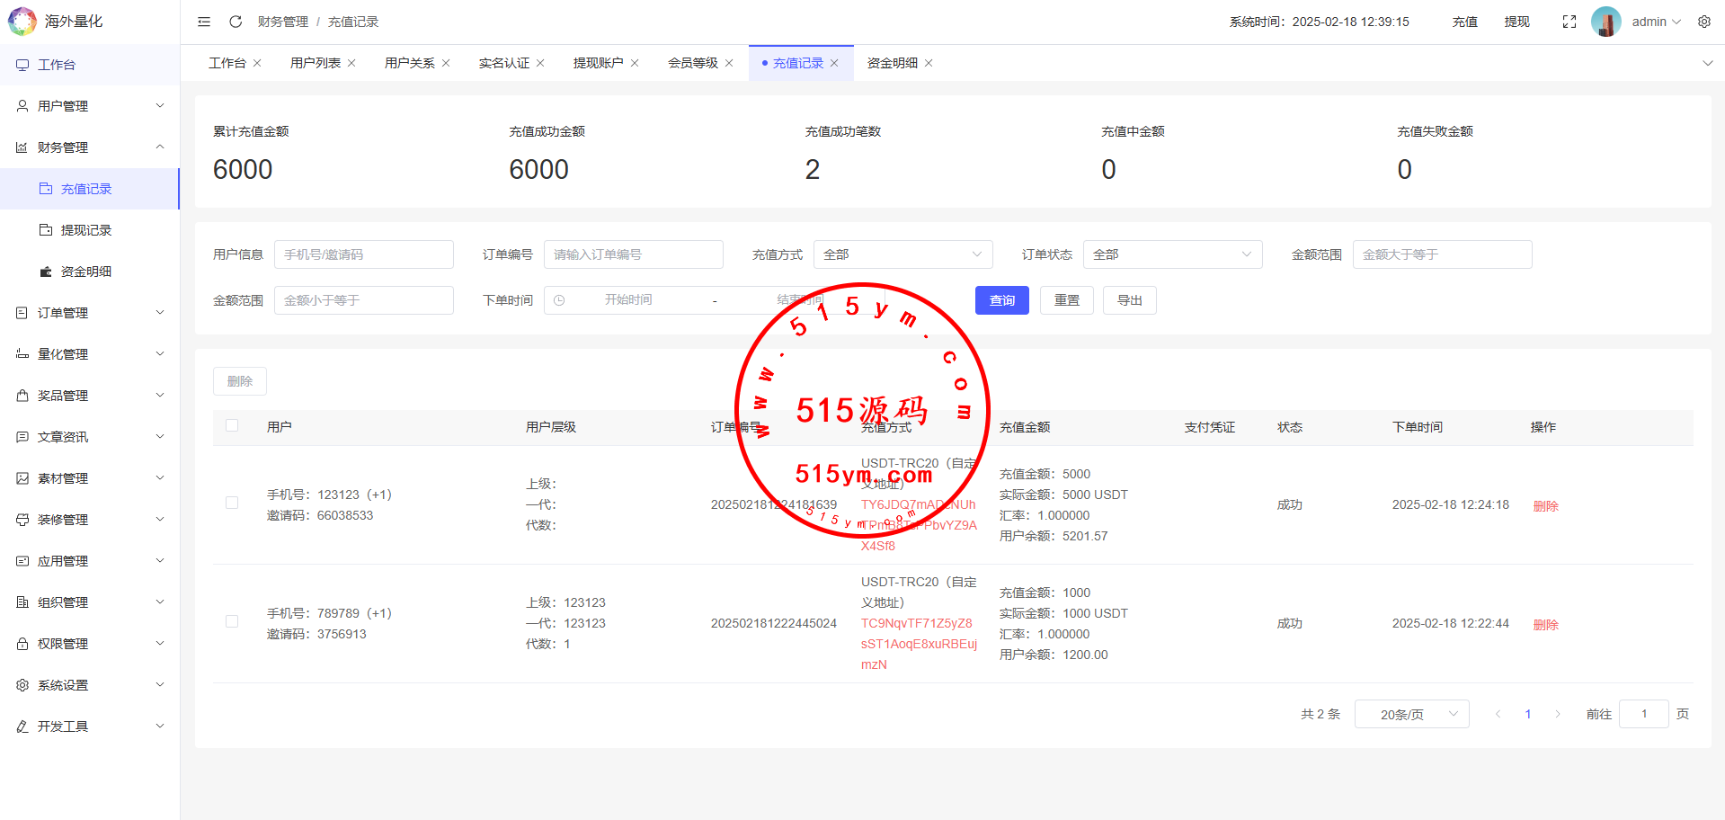This screenshot has height=820, width=1725.
Task: Switch to the 会员等级 tab
Action: tap(692, 63)
